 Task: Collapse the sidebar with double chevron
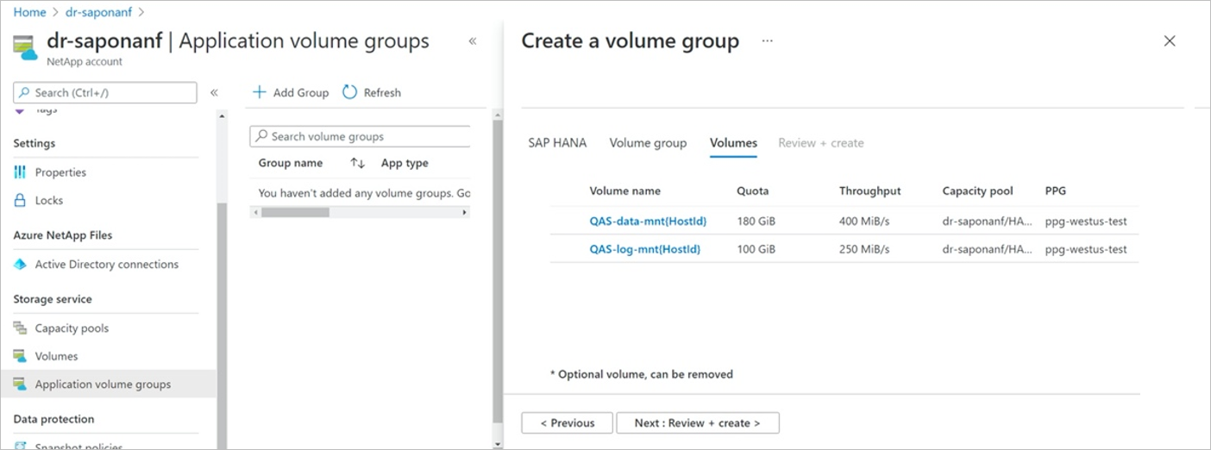214,92
